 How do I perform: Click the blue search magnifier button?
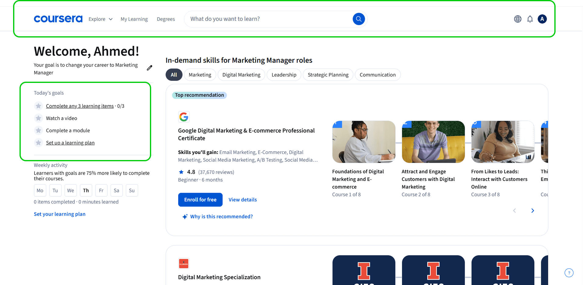click(359, 19)
